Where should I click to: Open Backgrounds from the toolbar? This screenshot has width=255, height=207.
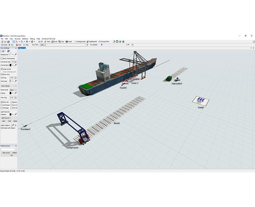point(80,42)
